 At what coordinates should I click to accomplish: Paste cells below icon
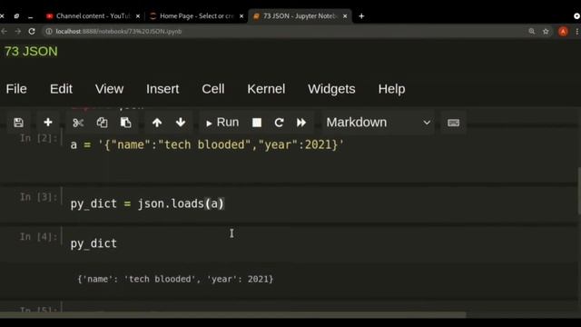click(125, 123)
